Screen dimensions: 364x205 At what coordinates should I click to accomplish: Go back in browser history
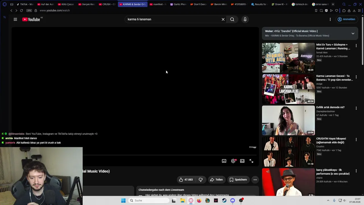[x=11, y=11]
